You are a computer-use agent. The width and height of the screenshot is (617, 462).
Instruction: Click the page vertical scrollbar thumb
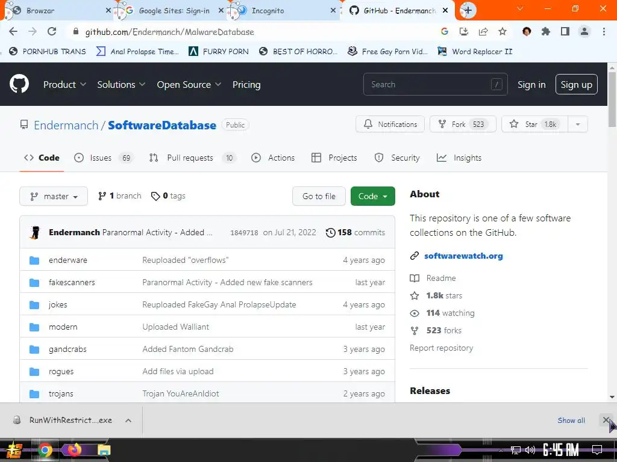coord(612,100)
